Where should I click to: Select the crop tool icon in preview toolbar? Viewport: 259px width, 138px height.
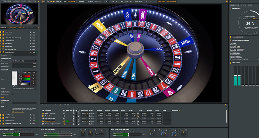tap(47, 1)
